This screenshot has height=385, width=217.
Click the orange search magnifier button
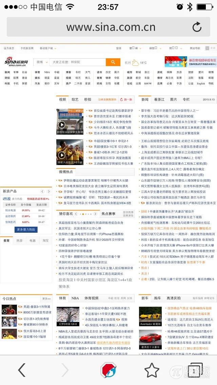pos(113,62)
